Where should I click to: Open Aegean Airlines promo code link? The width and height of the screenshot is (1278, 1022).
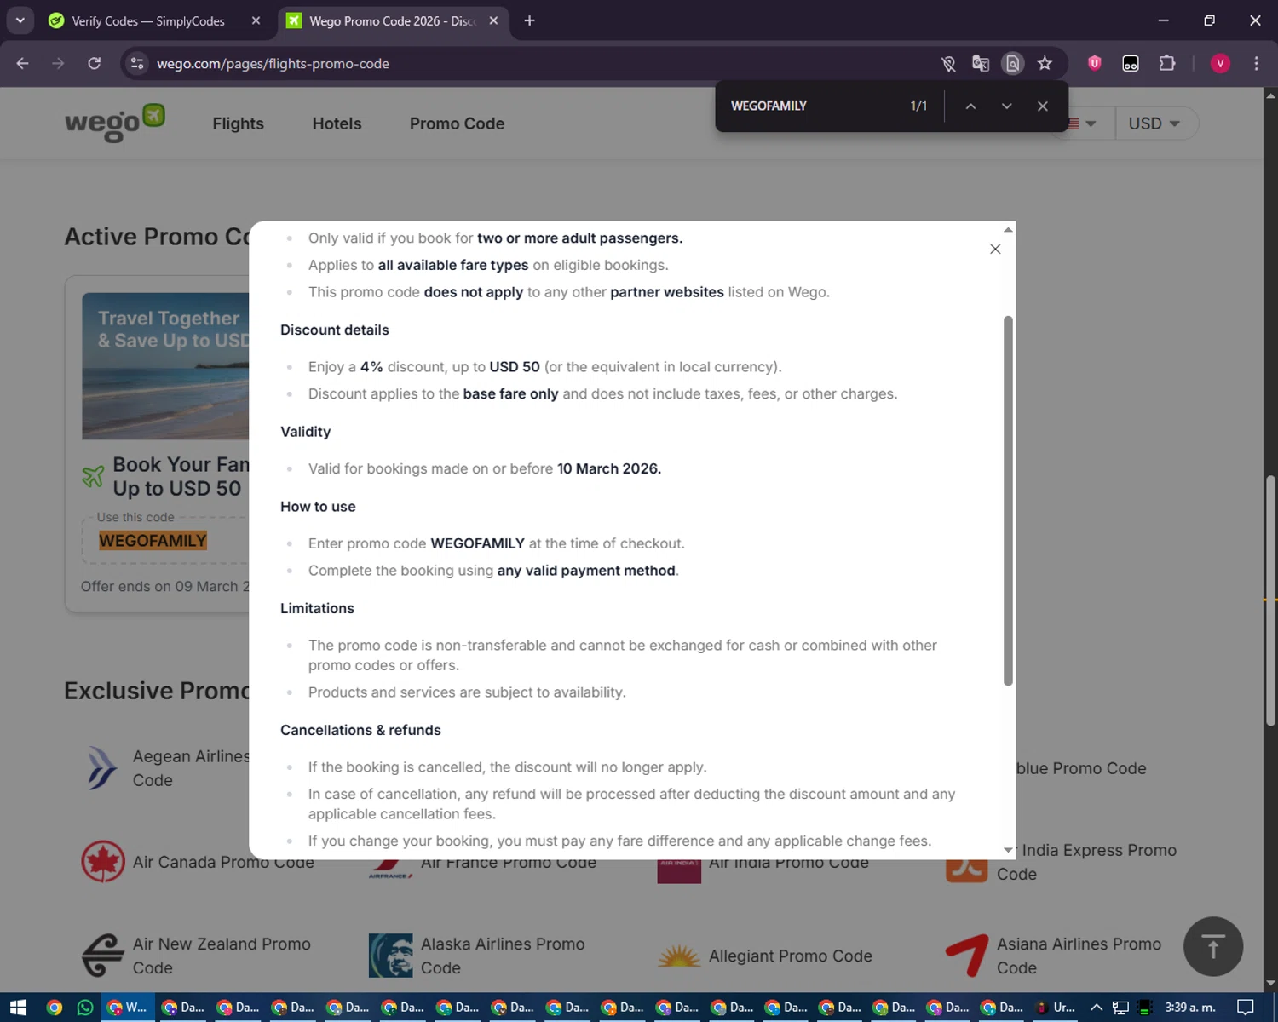192,768
